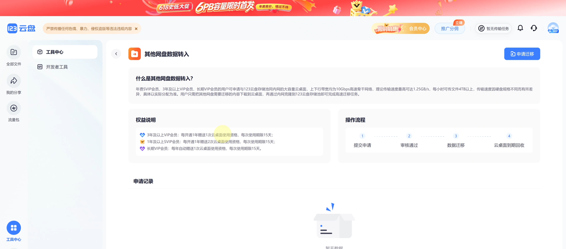The image size is (566, 249).
Task: Click the 618 promotion top banner
Action: (x=283, y=8)
